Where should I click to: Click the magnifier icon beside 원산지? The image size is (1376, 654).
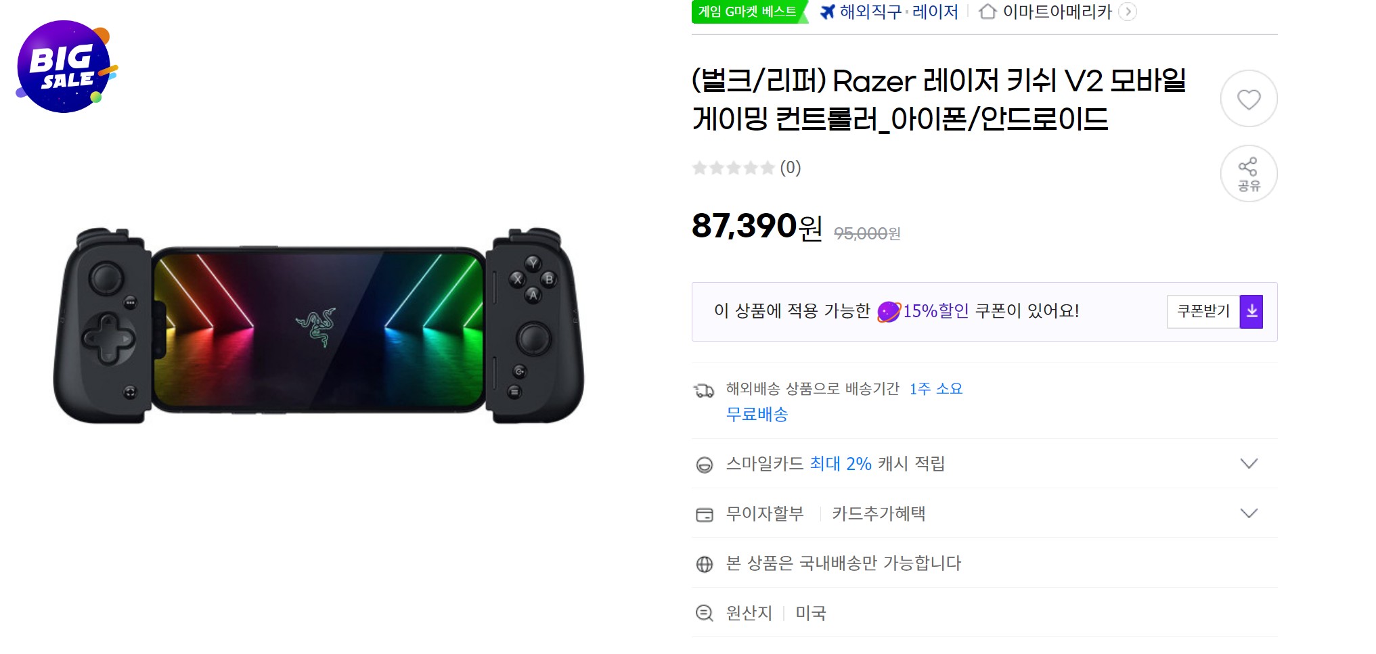point(705,612)
